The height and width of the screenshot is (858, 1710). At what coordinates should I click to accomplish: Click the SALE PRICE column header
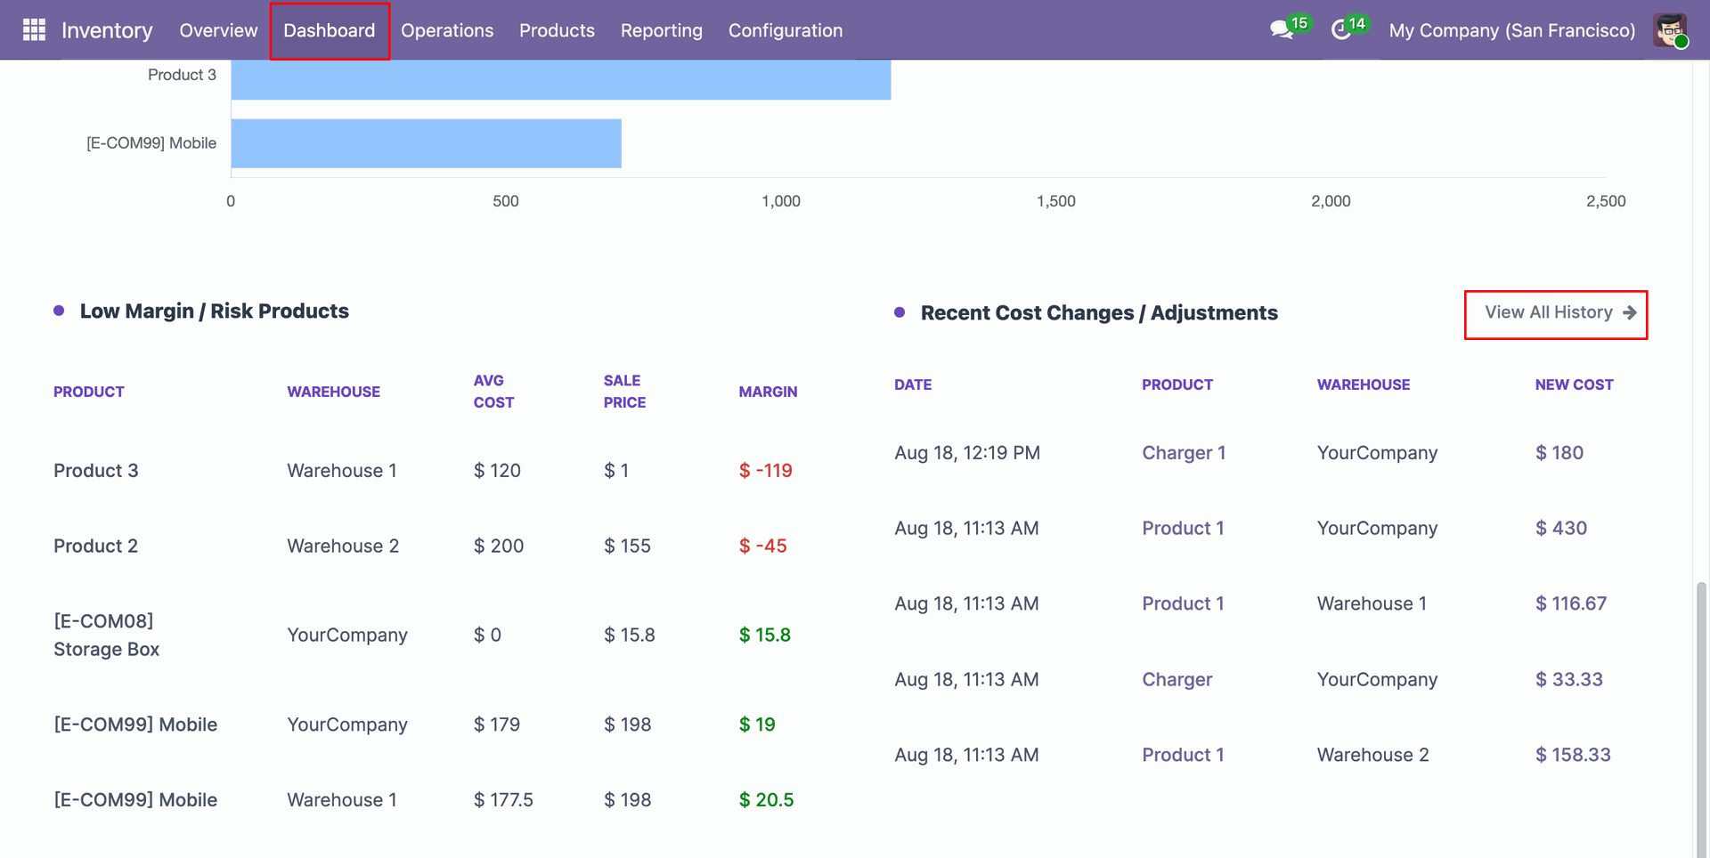pyautogui.click(x=624, y=392)
